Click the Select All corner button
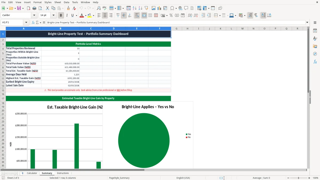Screen dimensions: 320x180 [x=3, y=29]
